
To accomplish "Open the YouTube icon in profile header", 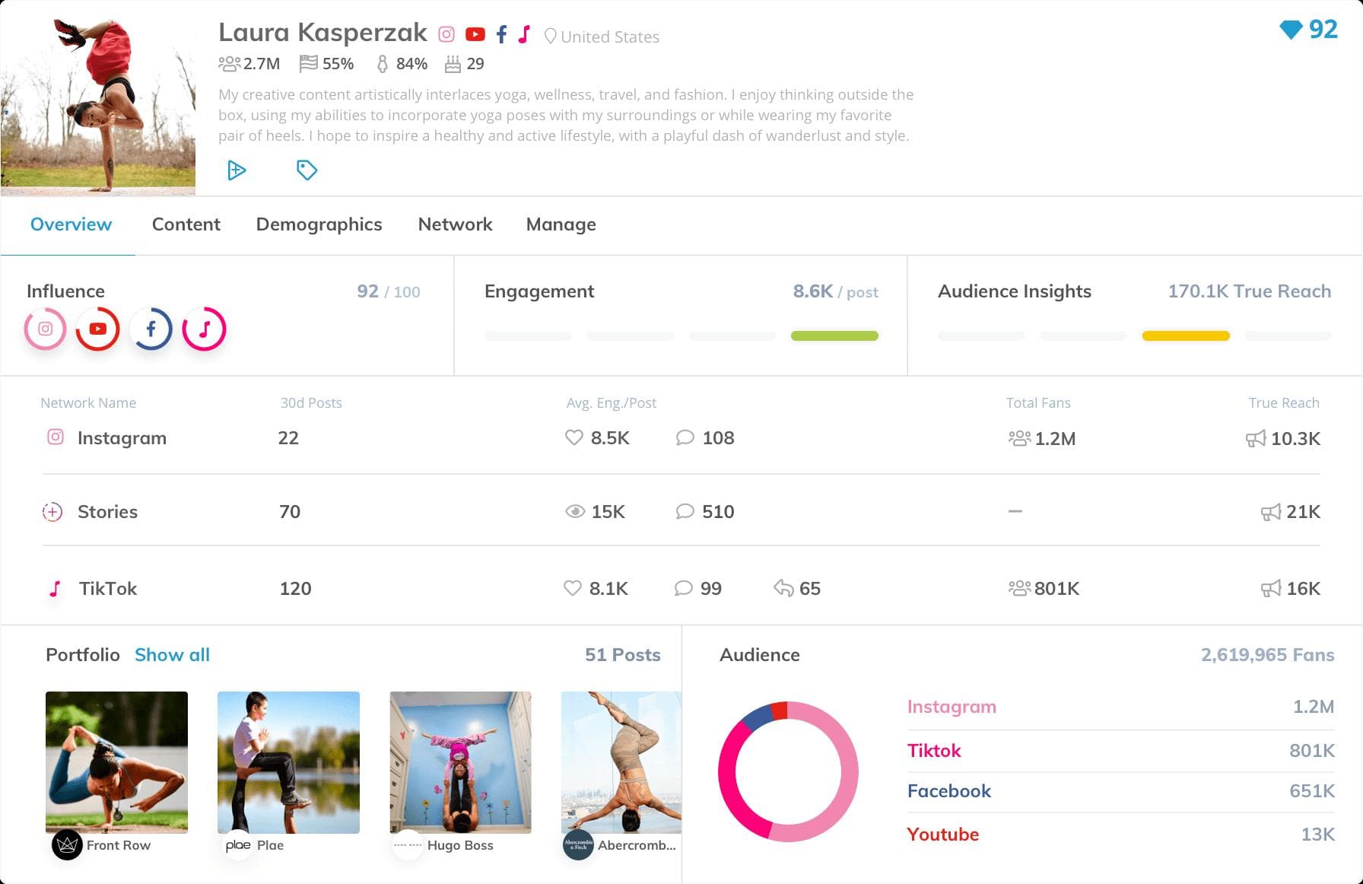I will [475, 34].
